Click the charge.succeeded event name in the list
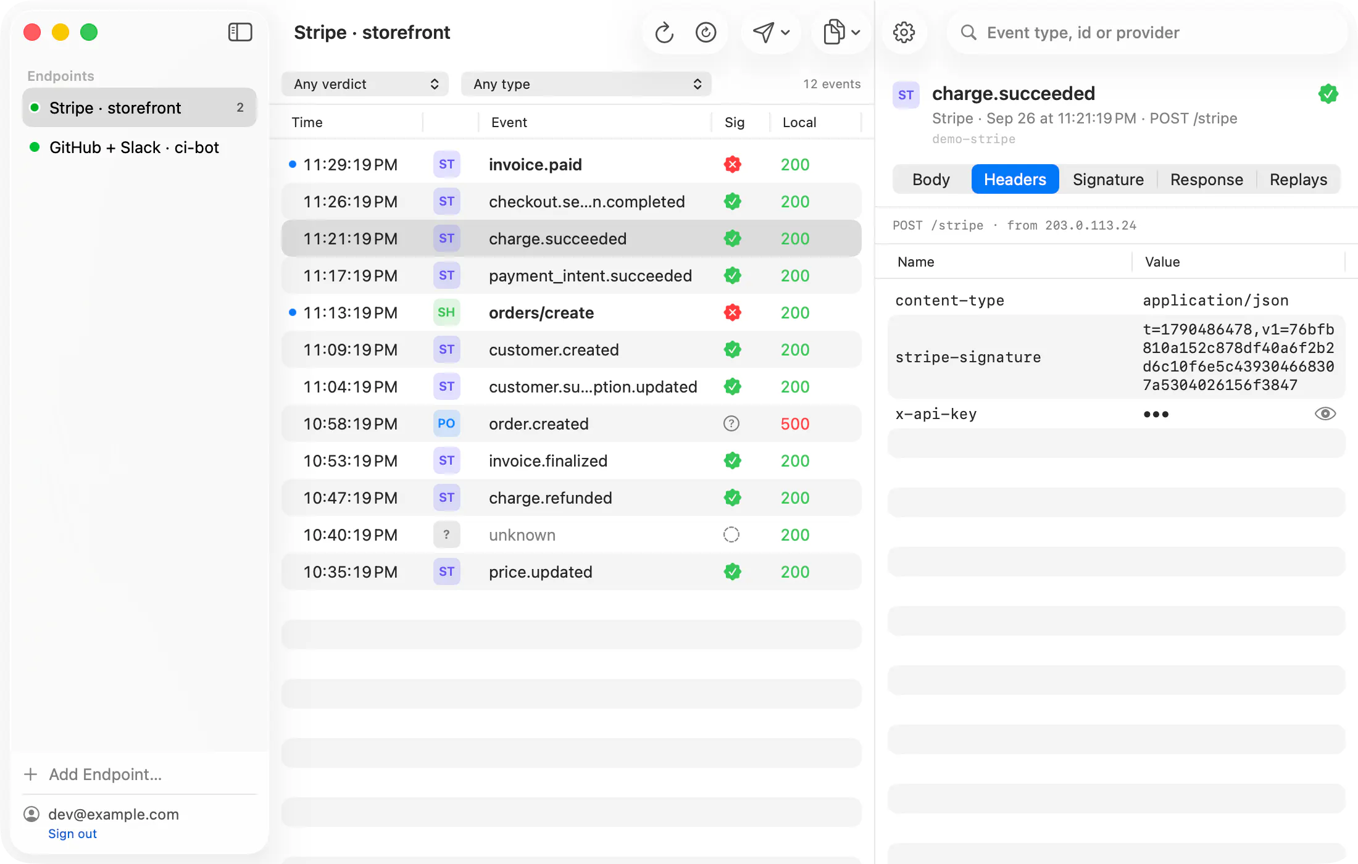 [557, 238]
